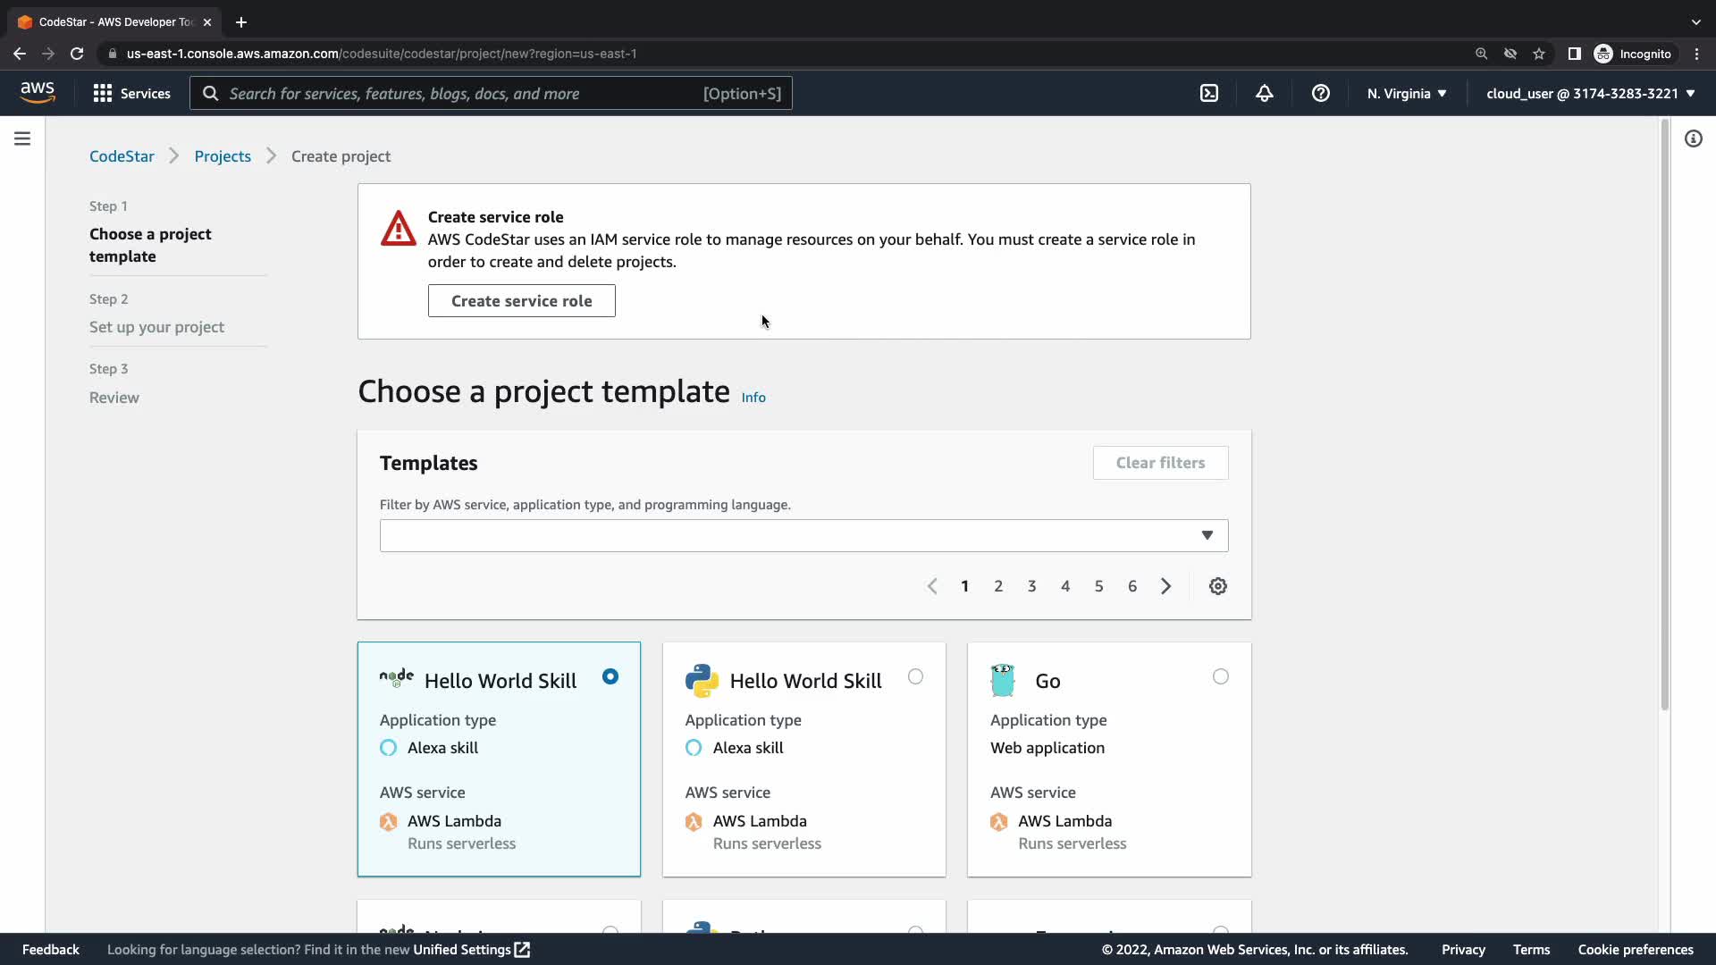Open the Projects breadcrumb link
Image resolution: width=1716 pixels, height=965 pixels.
click(223, 156)
